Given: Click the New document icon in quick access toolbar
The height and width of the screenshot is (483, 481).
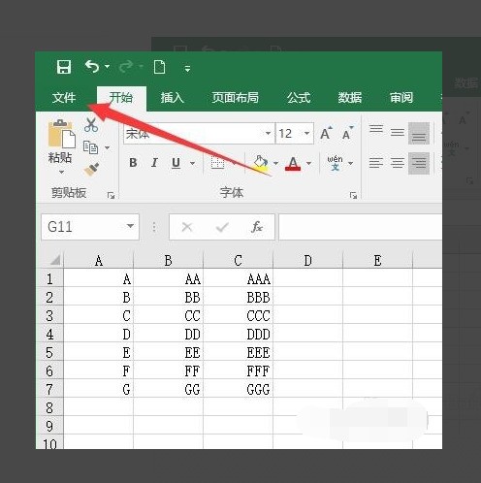Looking at the screenshot, I should pyautogui.click(x=159, y=67).
